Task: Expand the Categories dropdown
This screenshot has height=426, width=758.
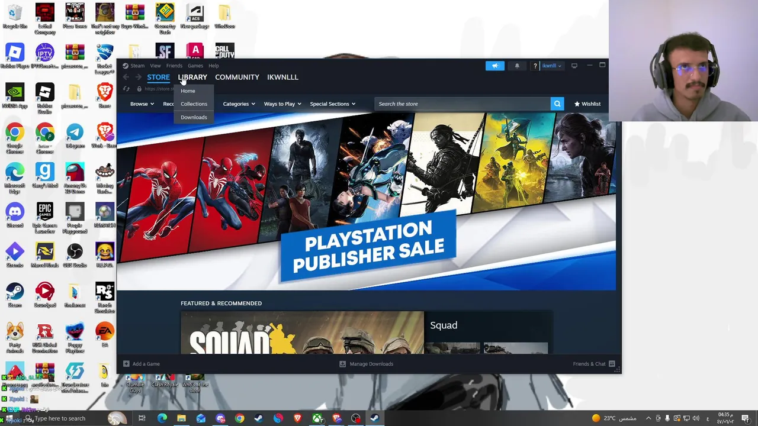Action: coord(239,104)
